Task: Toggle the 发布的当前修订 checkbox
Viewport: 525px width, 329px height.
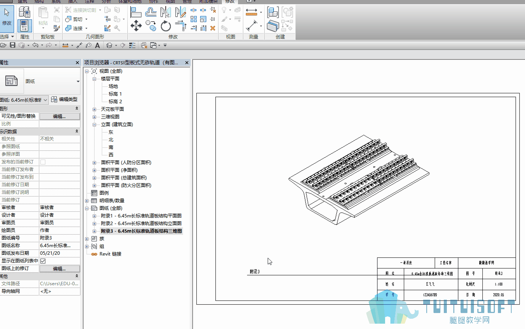Action: 43,162
